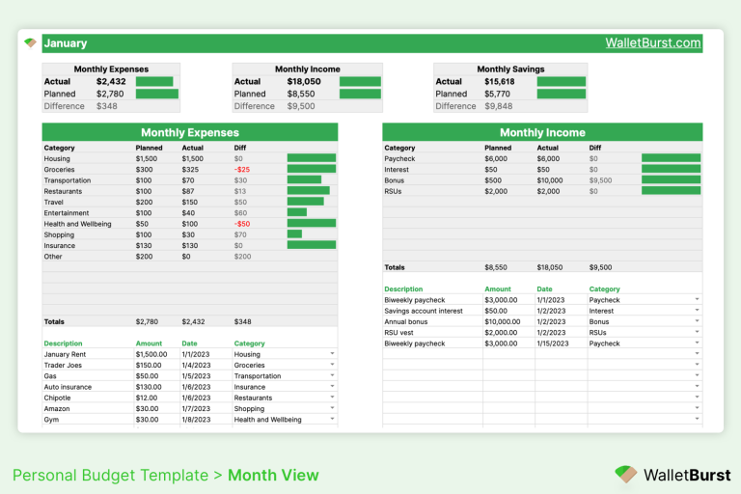Open category dropdown for January Rent row
This screenshot has width=741, height=494.
tap(332, 353)
